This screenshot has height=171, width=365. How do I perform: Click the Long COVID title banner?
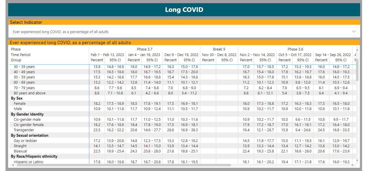point(184,10)
